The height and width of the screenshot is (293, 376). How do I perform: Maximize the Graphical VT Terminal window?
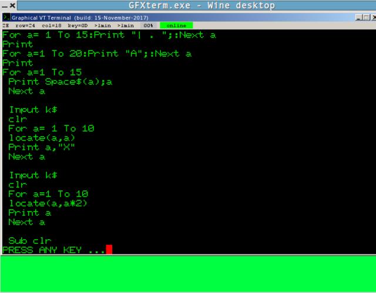pyautogui.click(x=367, y=18)
